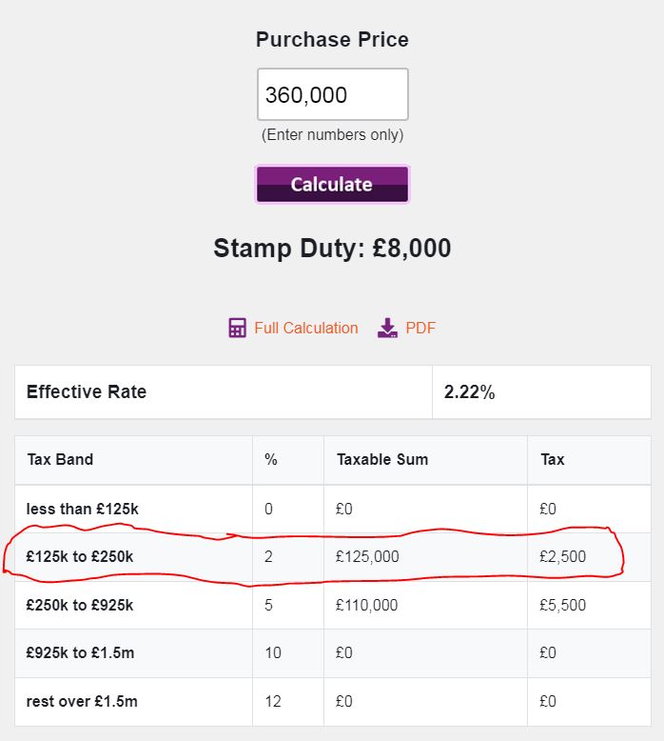Open the Full Calculation link
This screenshot has width=664, height=741.
coord(305,328)
